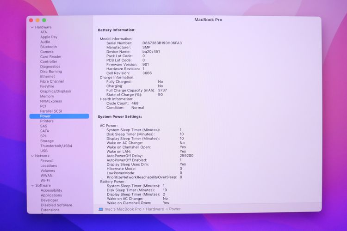View Diagnostics information
This screenshot has width=347, height=231.
(x=50, y=67)
